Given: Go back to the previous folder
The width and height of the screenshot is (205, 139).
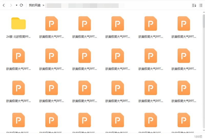Looking at the screenshot, I should pyautogui.click(x=4, y=5).
